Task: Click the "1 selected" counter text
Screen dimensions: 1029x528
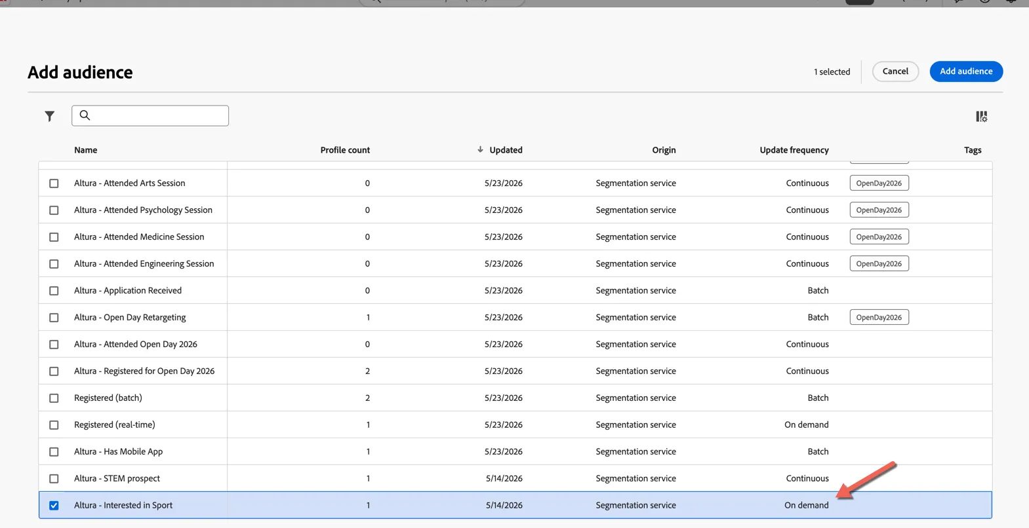Action: [x=832, y=71]
